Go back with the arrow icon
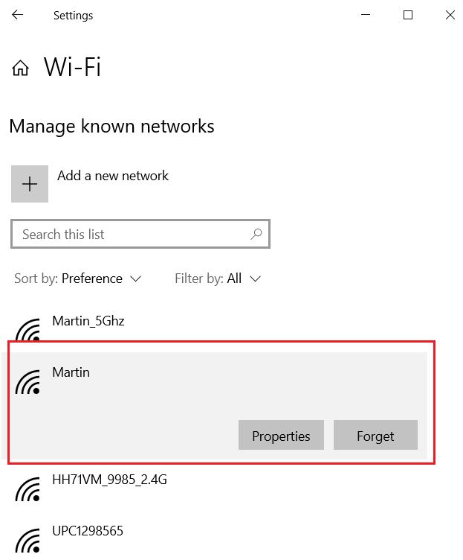 click(x=17, y=15)
